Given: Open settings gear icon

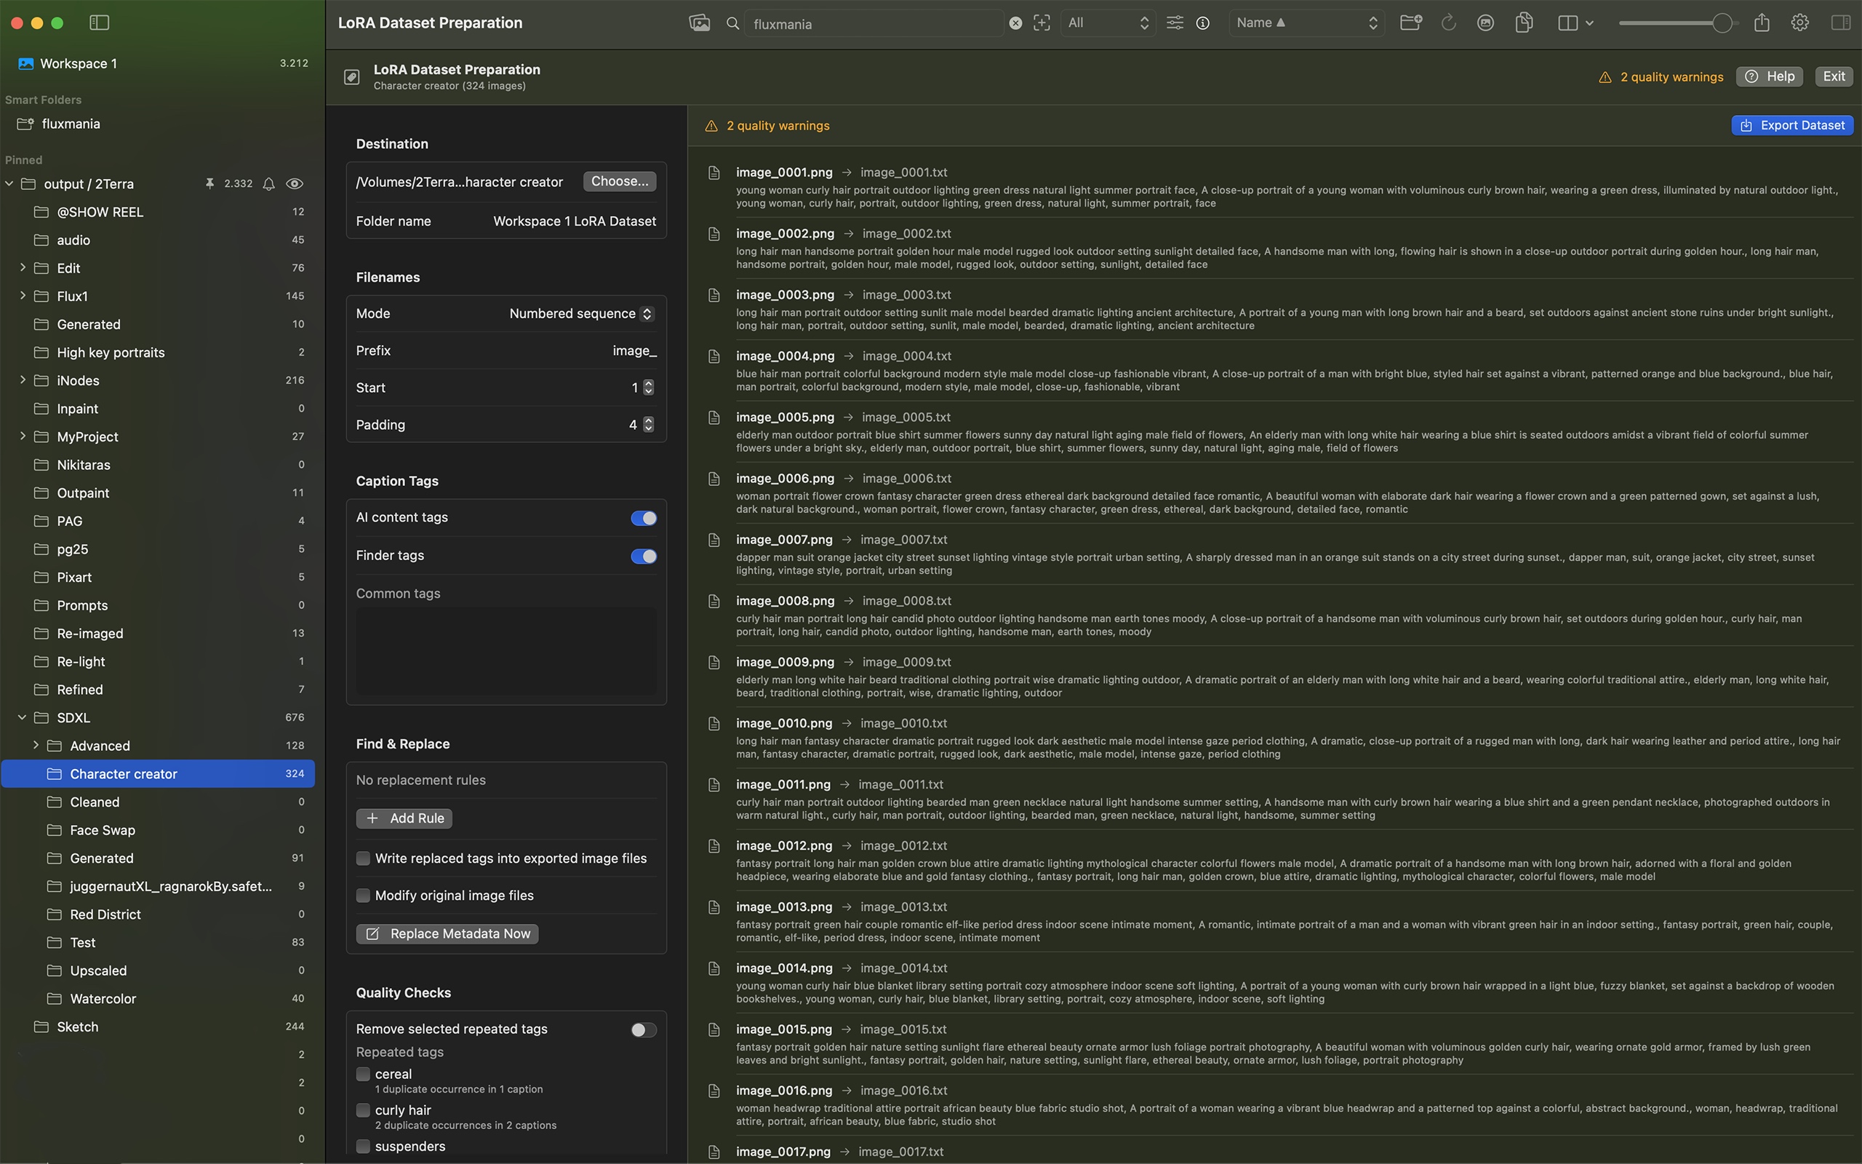Looking at the screenshot, I should pyautogui.click(x=1799, y=23).
